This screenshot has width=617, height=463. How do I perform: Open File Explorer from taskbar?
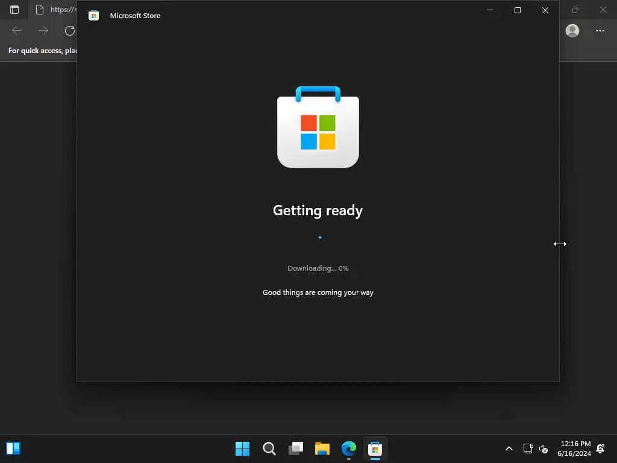(322, 449)
